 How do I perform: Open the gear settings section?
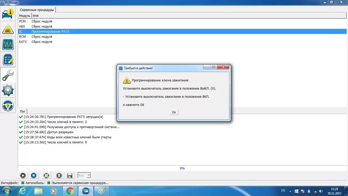[x=8, y=90]
